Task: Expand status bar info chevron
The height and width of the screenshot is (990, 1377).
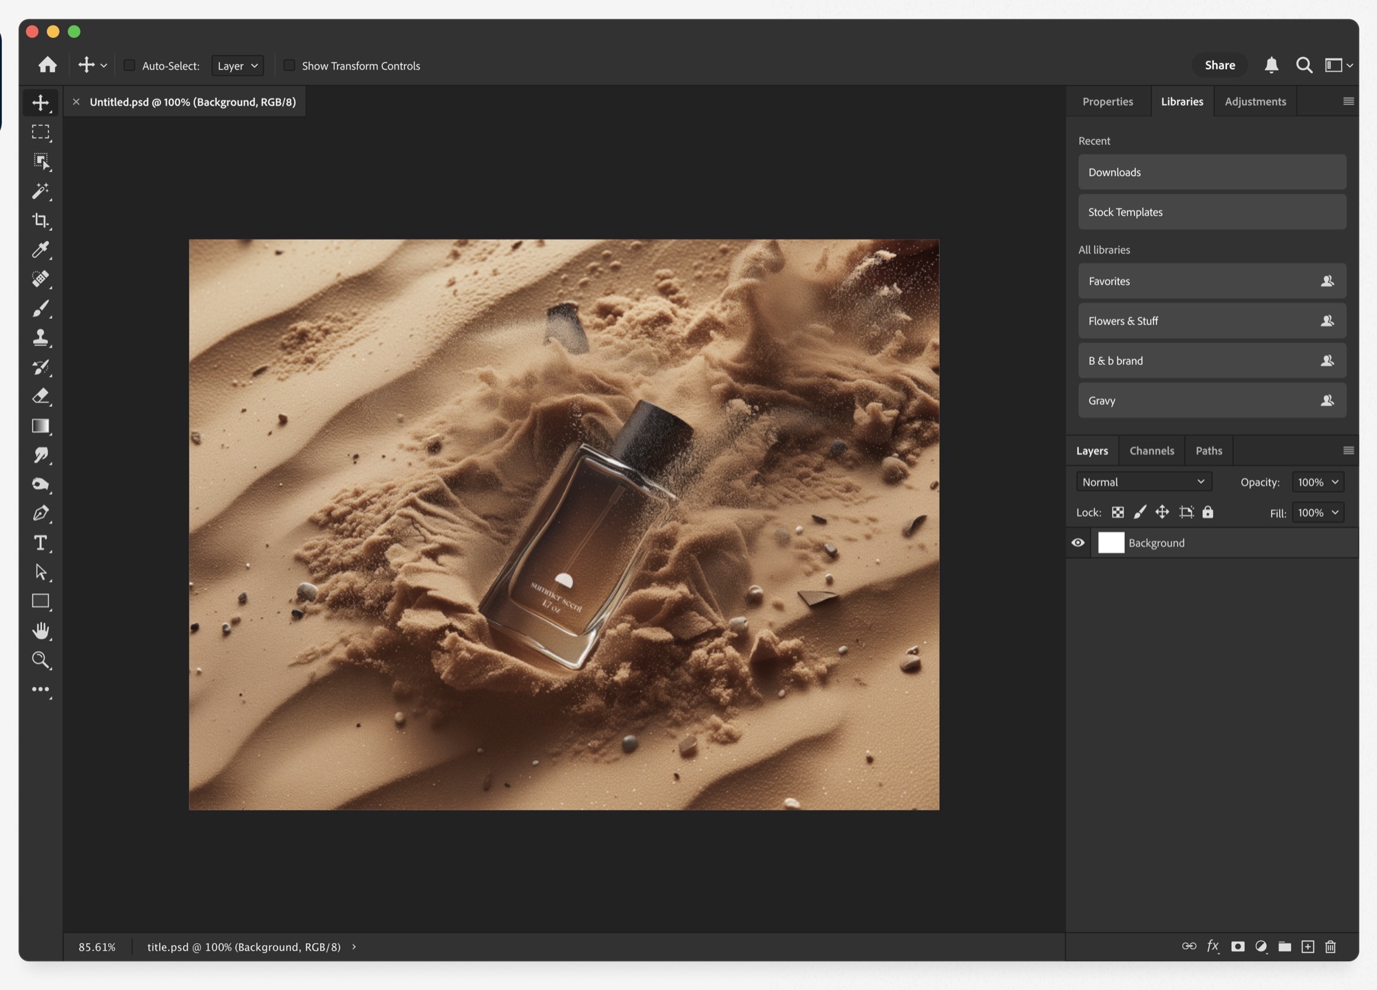Action: point(354,947)
